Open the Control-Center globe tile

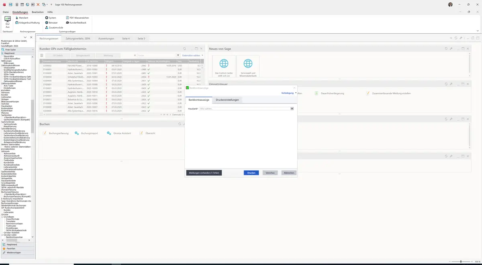coord(224,67)
